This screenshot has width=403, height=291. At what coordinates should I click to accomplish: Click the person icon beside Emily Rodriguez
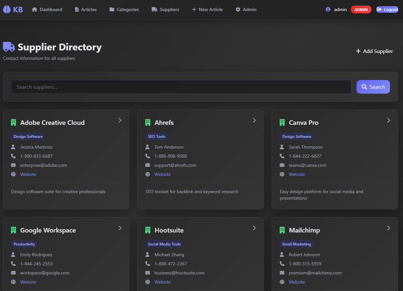point(13,255)
